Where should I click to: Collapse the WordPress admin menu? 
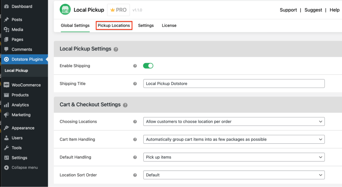(24, 168)
